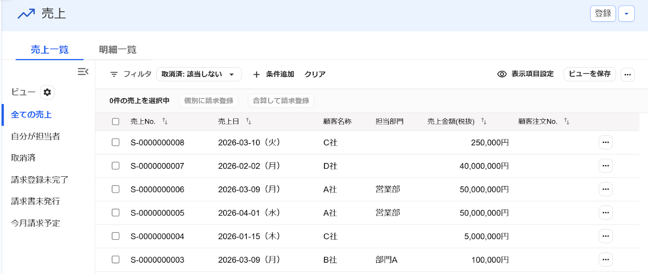Click the eye icon for 表示項目設定
This screenshot has width=648, height=274.
502,74
